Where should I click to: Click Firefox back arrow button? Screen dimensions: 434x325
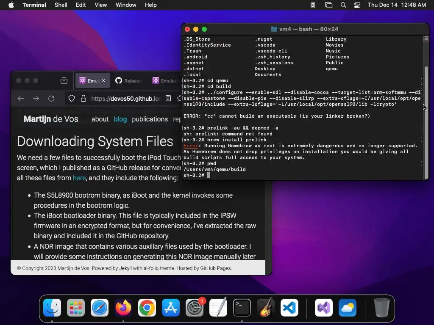21,98
